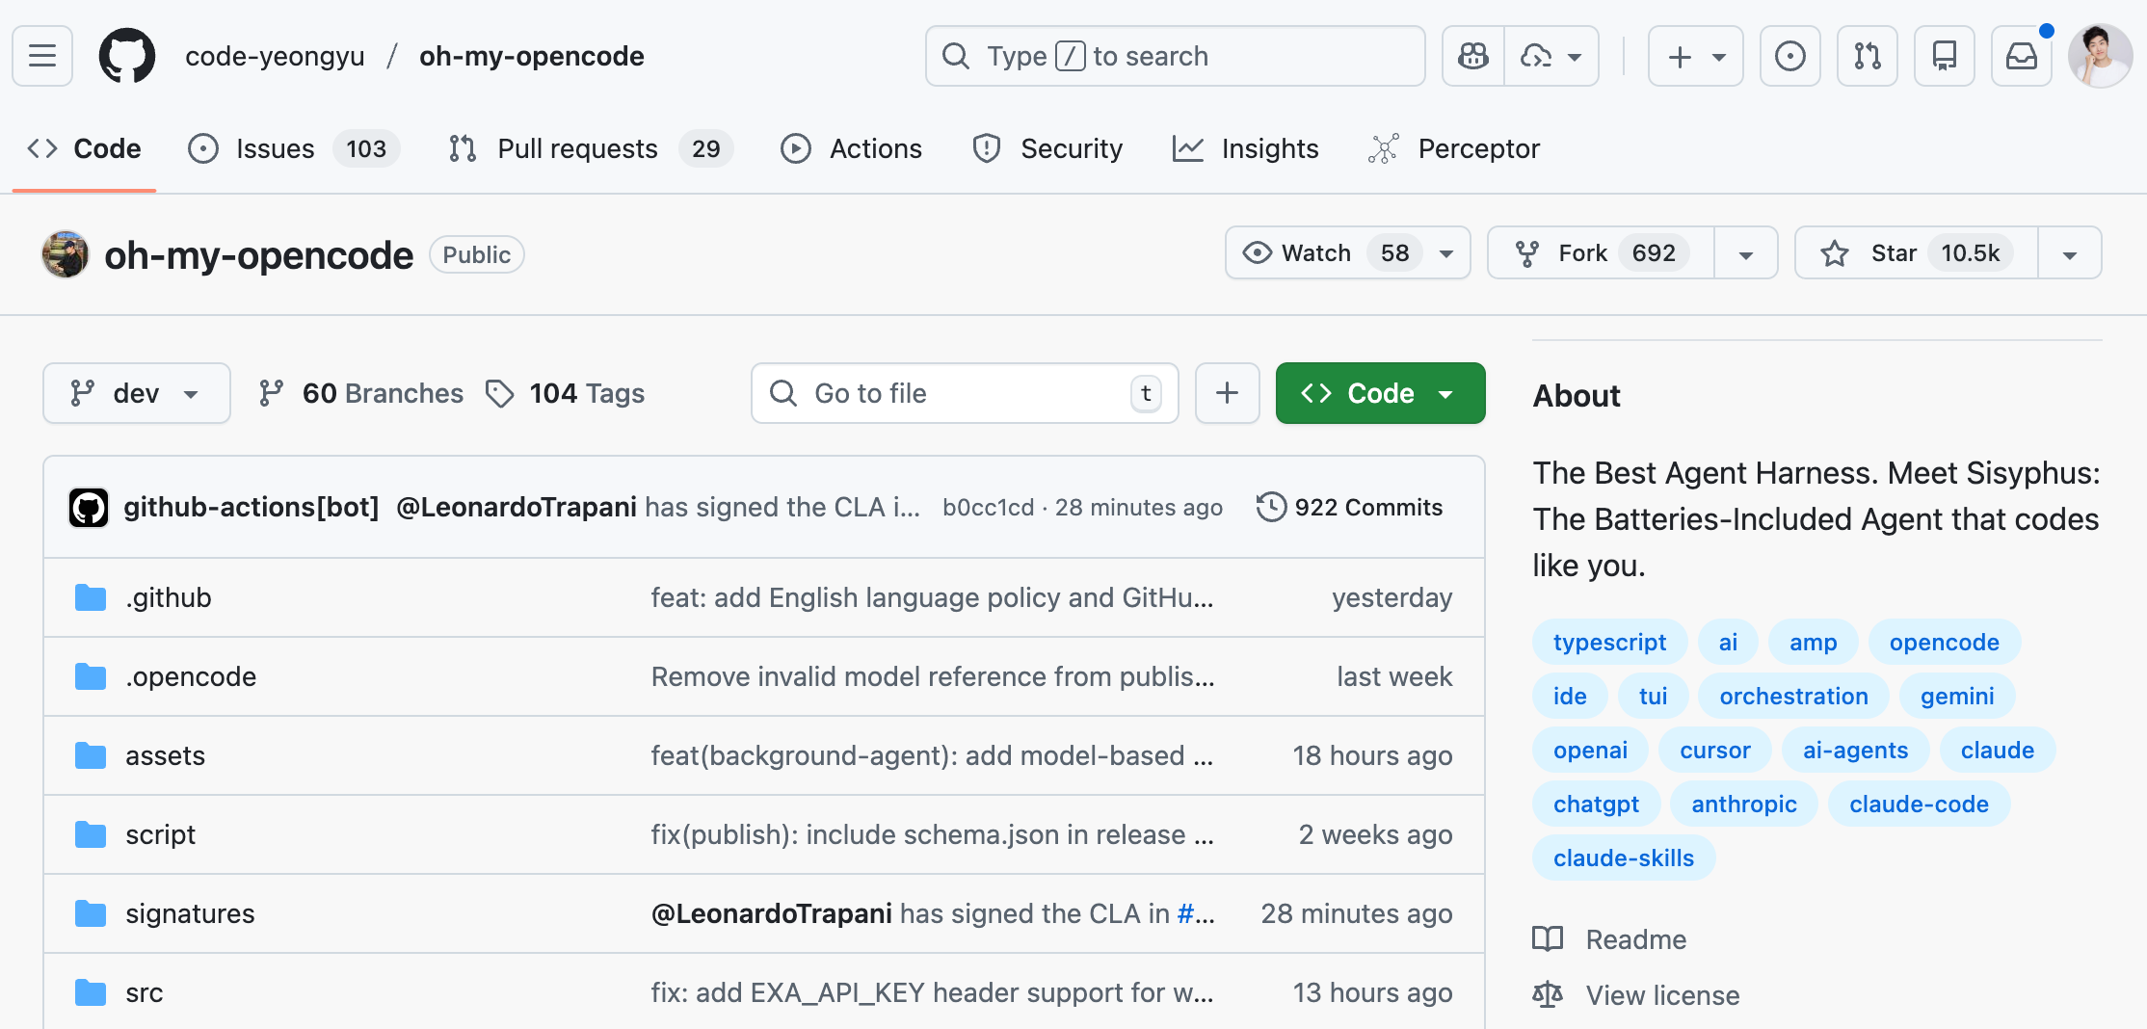Screen dimensions: 2147x1029
Task: Fork the repository
Action: pyautogui.click(x=1601, y=252)
